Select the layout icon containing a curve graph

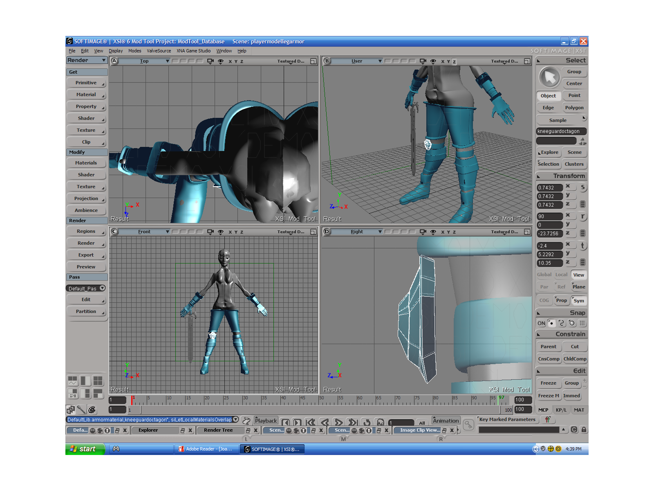[x=72, y=381]
